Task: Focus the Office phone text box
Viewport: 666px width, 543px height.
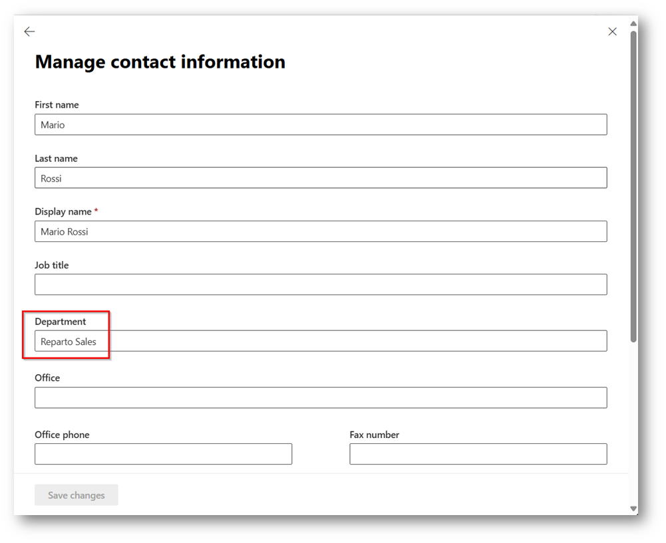Action: click(x=163, y=454)
